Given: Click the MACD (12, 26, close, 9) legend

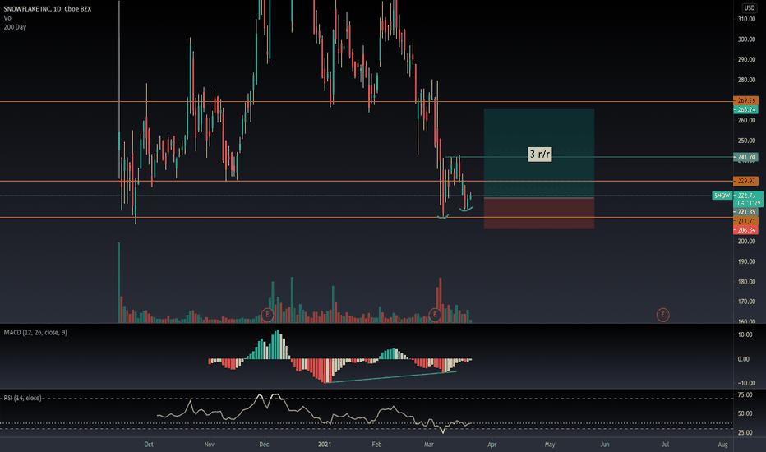Looking at the screenshot, I should pos(35,332).
